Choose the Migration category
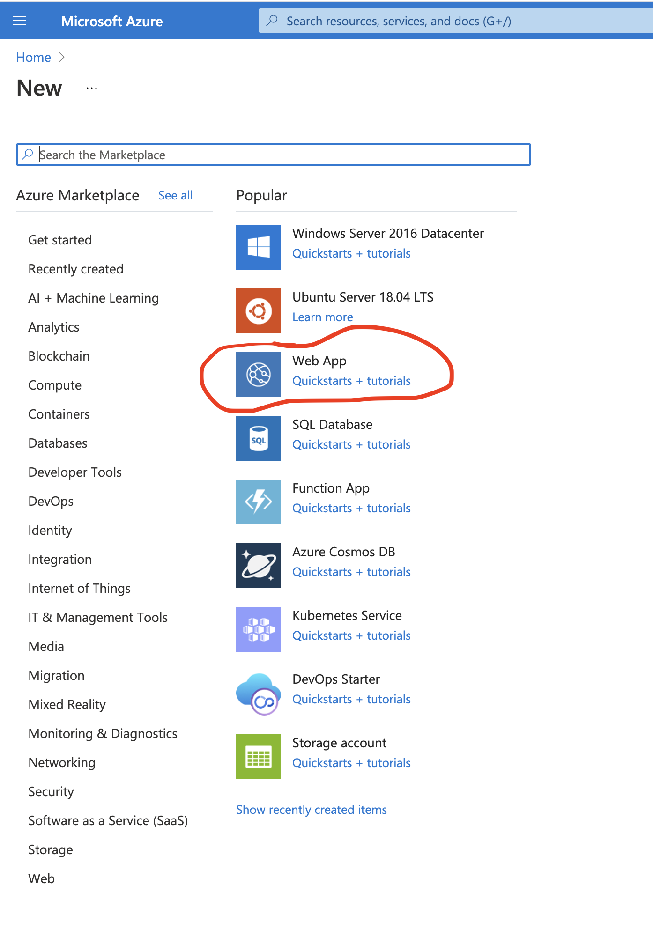The height and width of the screenshot is (930, 653). [x=57, y=675]
